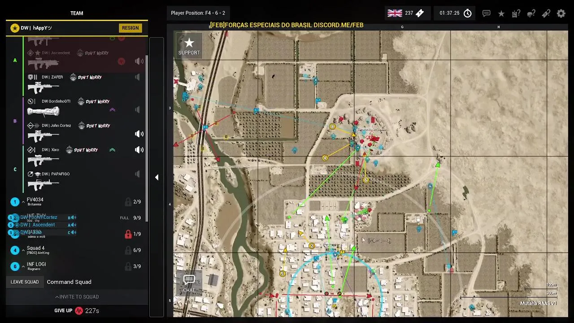Click the rifle weapon icon under DW ZAFER

pos(43,87)
